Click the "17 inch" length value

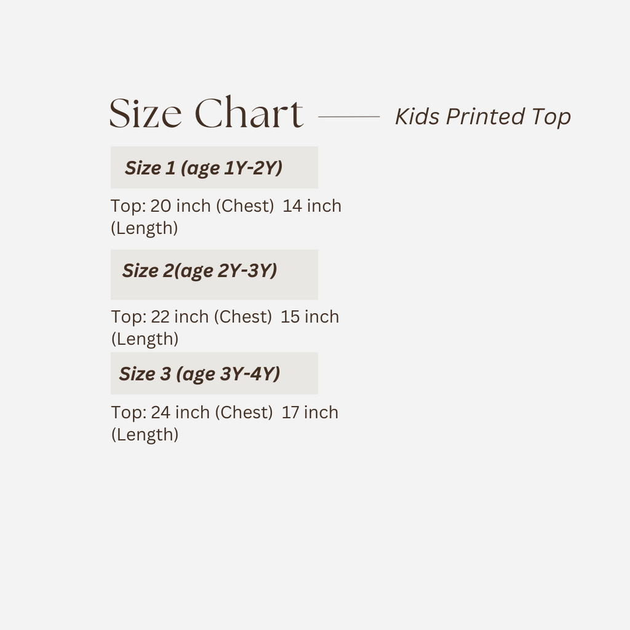click(310, 412)
